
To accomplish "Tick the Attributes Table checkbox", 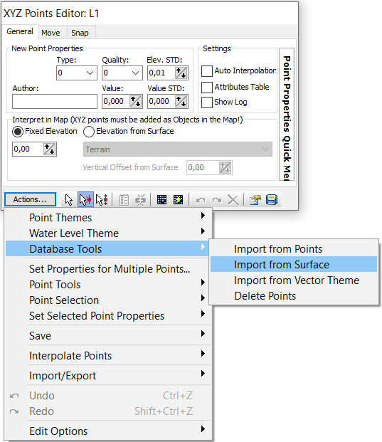I will [x=207, y=88].
